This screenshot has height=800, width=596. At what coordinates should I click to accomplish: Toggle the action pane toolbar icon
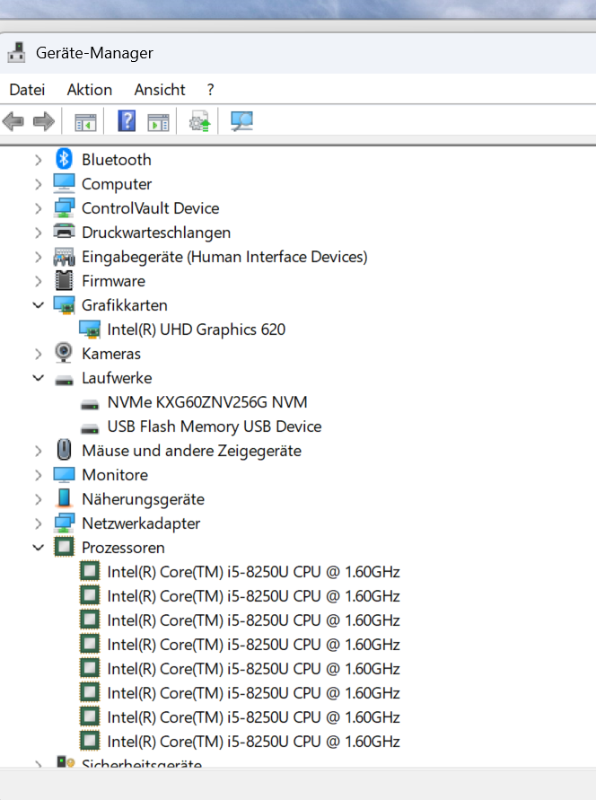158,122
